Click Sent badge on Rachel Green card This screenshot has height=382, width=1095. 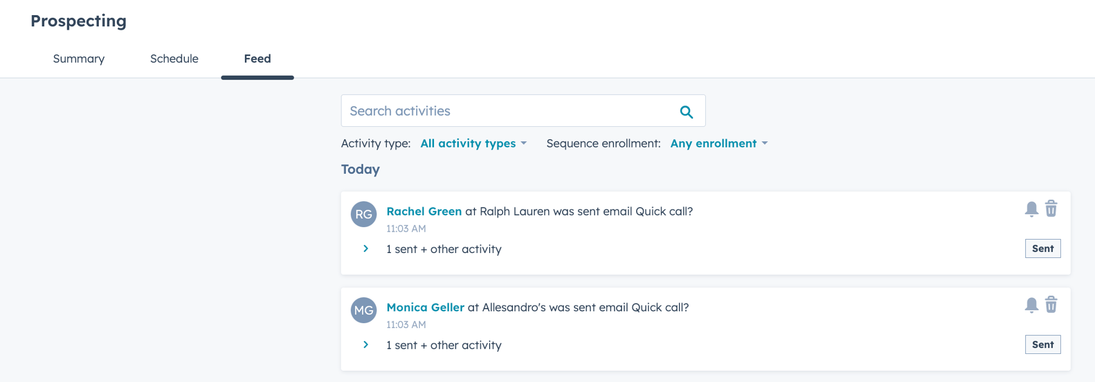(x=1042, y=248)
